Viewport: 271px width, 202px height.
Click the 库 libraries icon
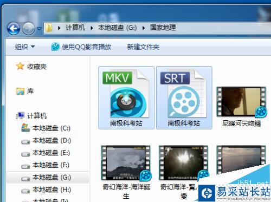(20, 91)
